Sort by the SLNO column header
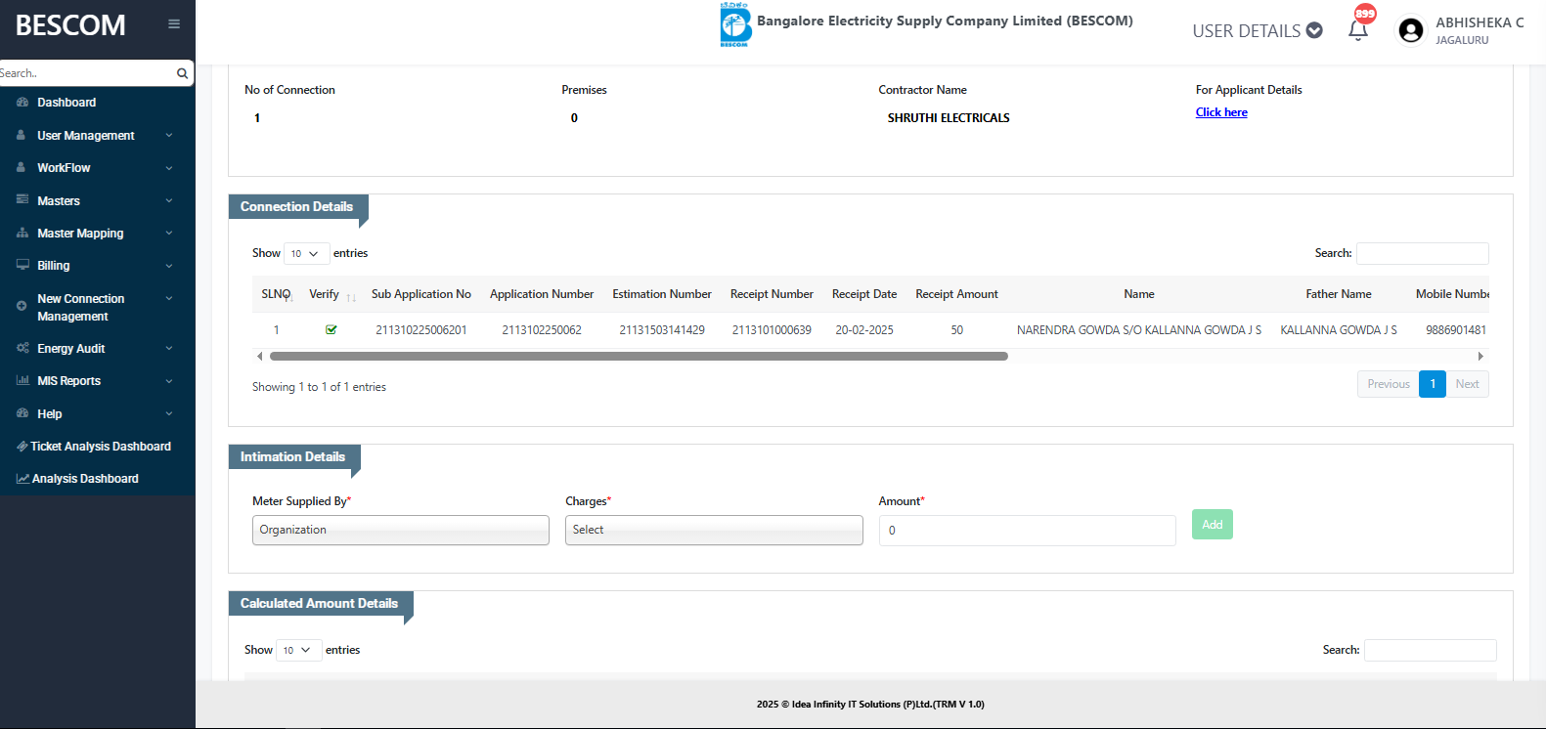Image resolution: width=1546 pixels, height=729 pixels. point(277,294)
